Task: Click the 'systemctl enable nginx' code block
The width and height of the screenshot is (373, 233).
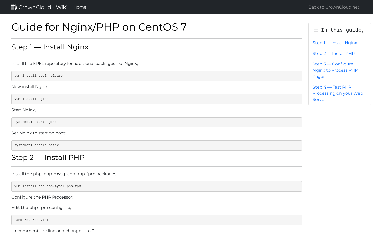Action: [x=156, y=145]
